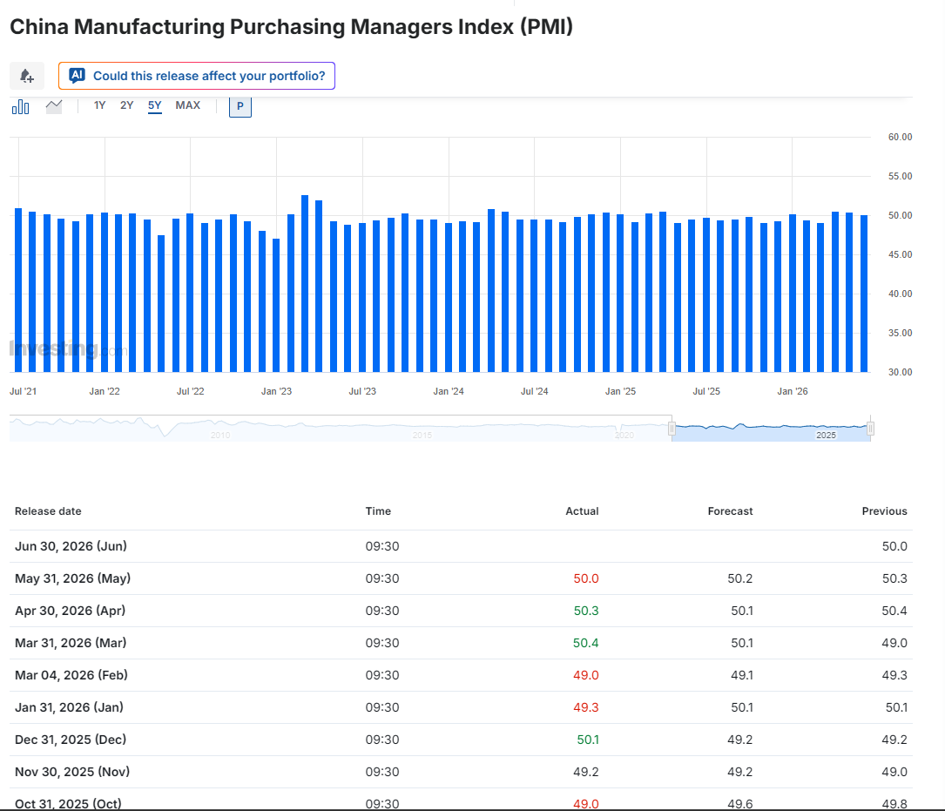Image resolution: width=945 pixels, height=811 pixels.
Task: Click 2010 area in the navigator overview
Action: point(220,435)
